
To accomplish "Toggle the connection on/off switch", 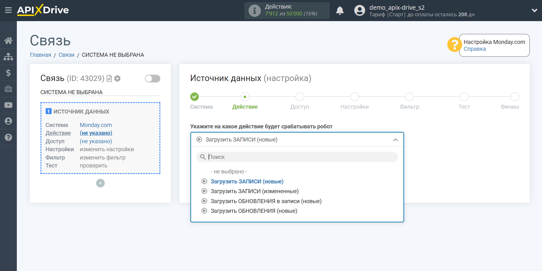I will click(152, 78).
